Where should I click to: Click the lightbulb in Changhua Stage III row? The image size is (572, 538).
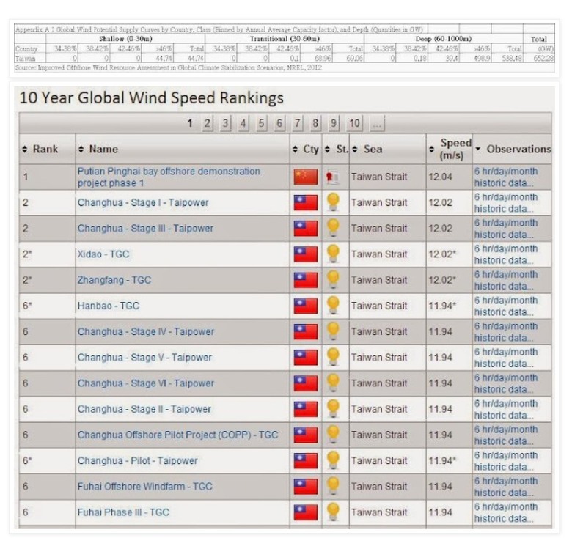[x=333, y=228]
